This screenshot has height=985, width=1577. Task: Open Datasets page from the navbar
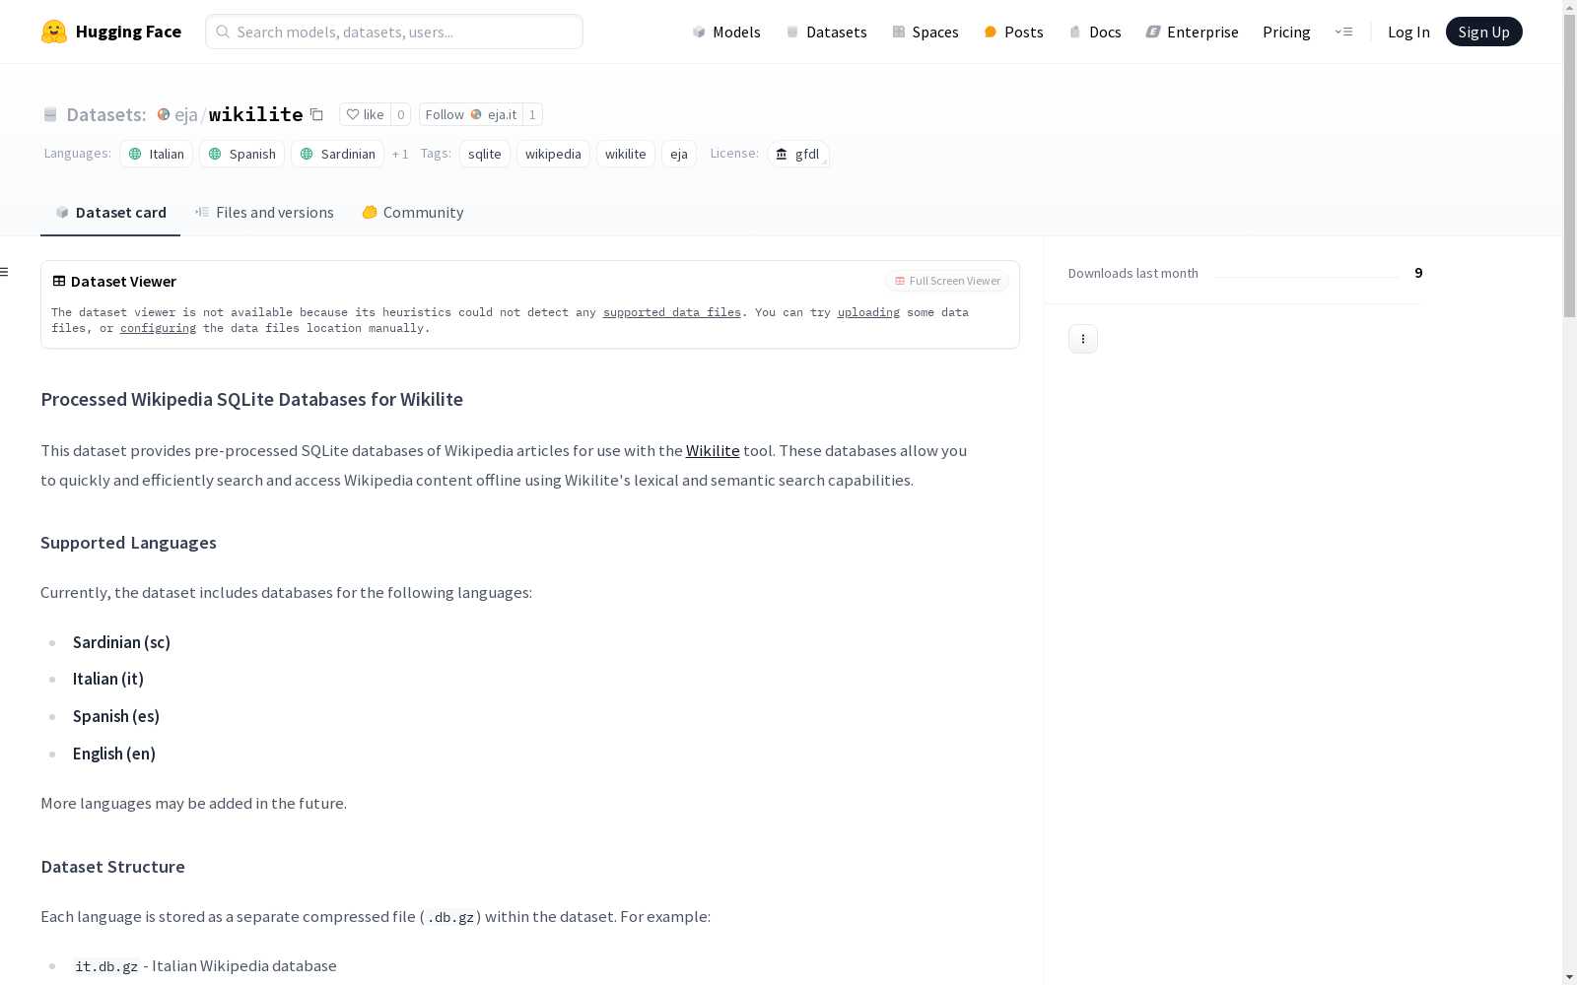click(x=826, y=32)
